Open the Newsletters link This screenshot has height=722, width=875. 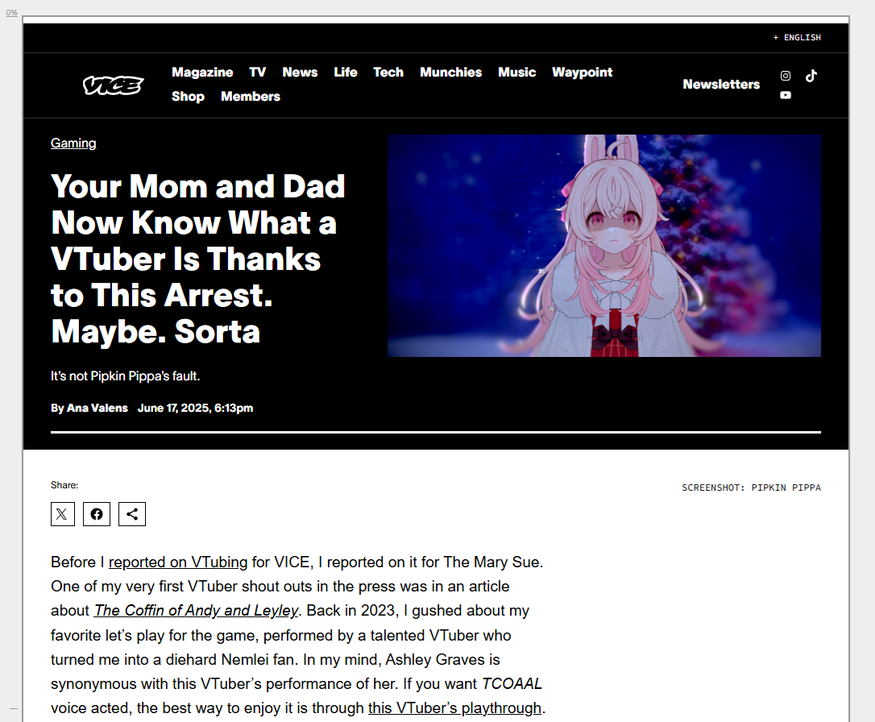tap(721, 85)
